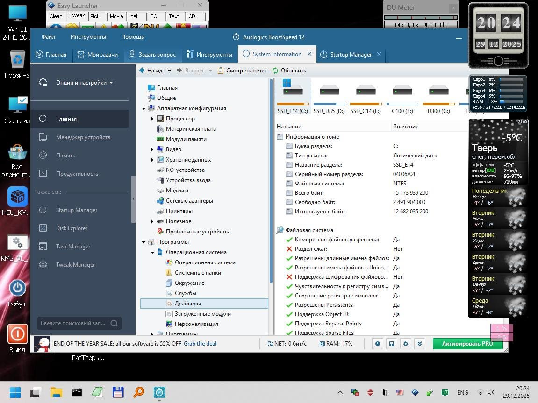Click the Активировать PRO button
The height and width of the screenshot is (403, 538).
tap(467, 343)
